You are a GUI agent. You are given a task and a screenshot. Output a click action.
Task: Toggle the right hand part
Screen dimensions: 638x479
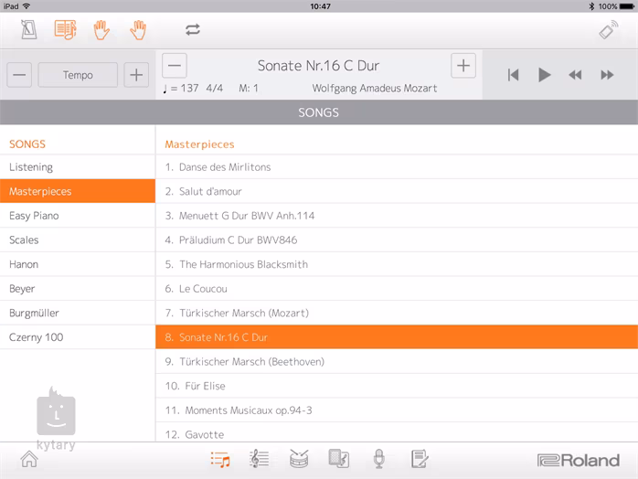point(138,29)
